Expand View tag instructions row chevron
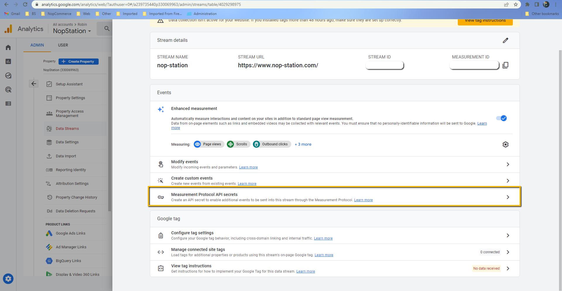The width and height of the screenshot is (562, 291). (508, 268)
